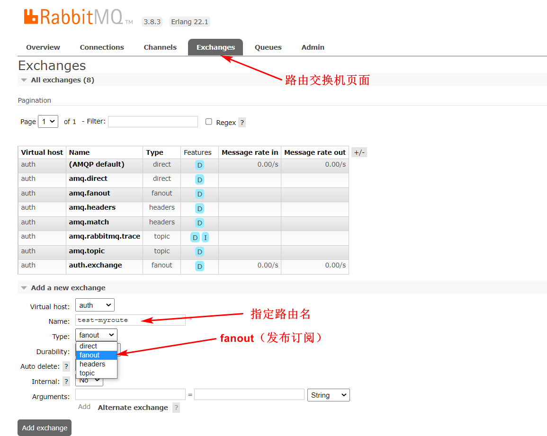Open the Regex help question mark
The height and width of the screenshot is (436, 547).
pyautogui.click(x=242, y=123)
